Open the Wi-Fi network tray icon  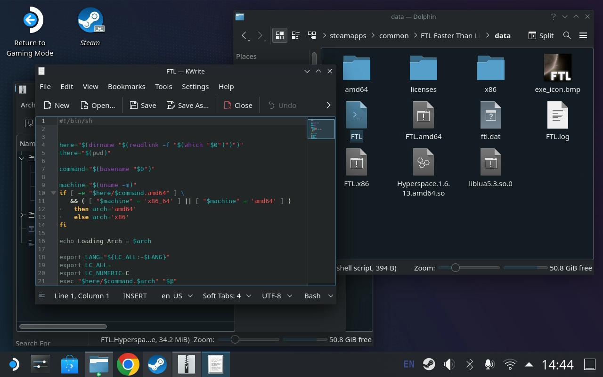coord(510,364)
